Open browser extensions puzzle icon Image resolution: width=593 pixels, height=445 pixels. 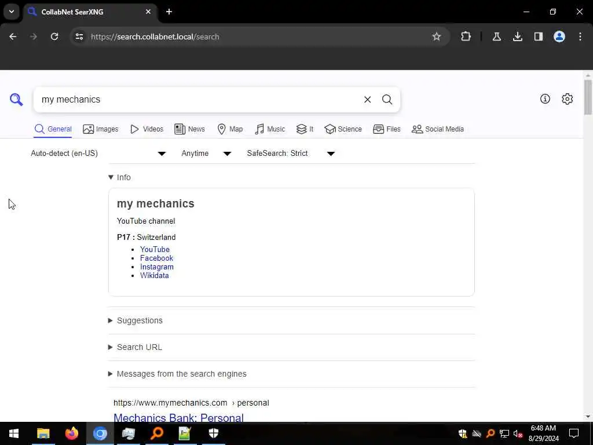point(466,37)
